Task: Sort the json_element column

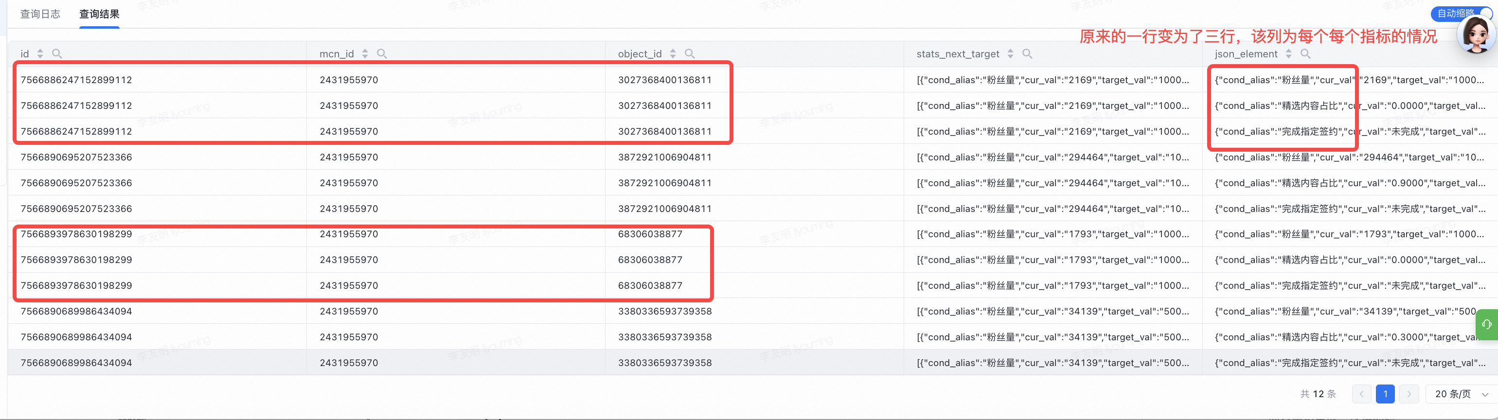Action: [x=1289, y=53]
